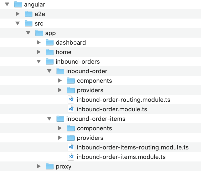The height and width of the screenshot is (172, 201).
Task: Collapse the src folder
Action: pos(18,23)
